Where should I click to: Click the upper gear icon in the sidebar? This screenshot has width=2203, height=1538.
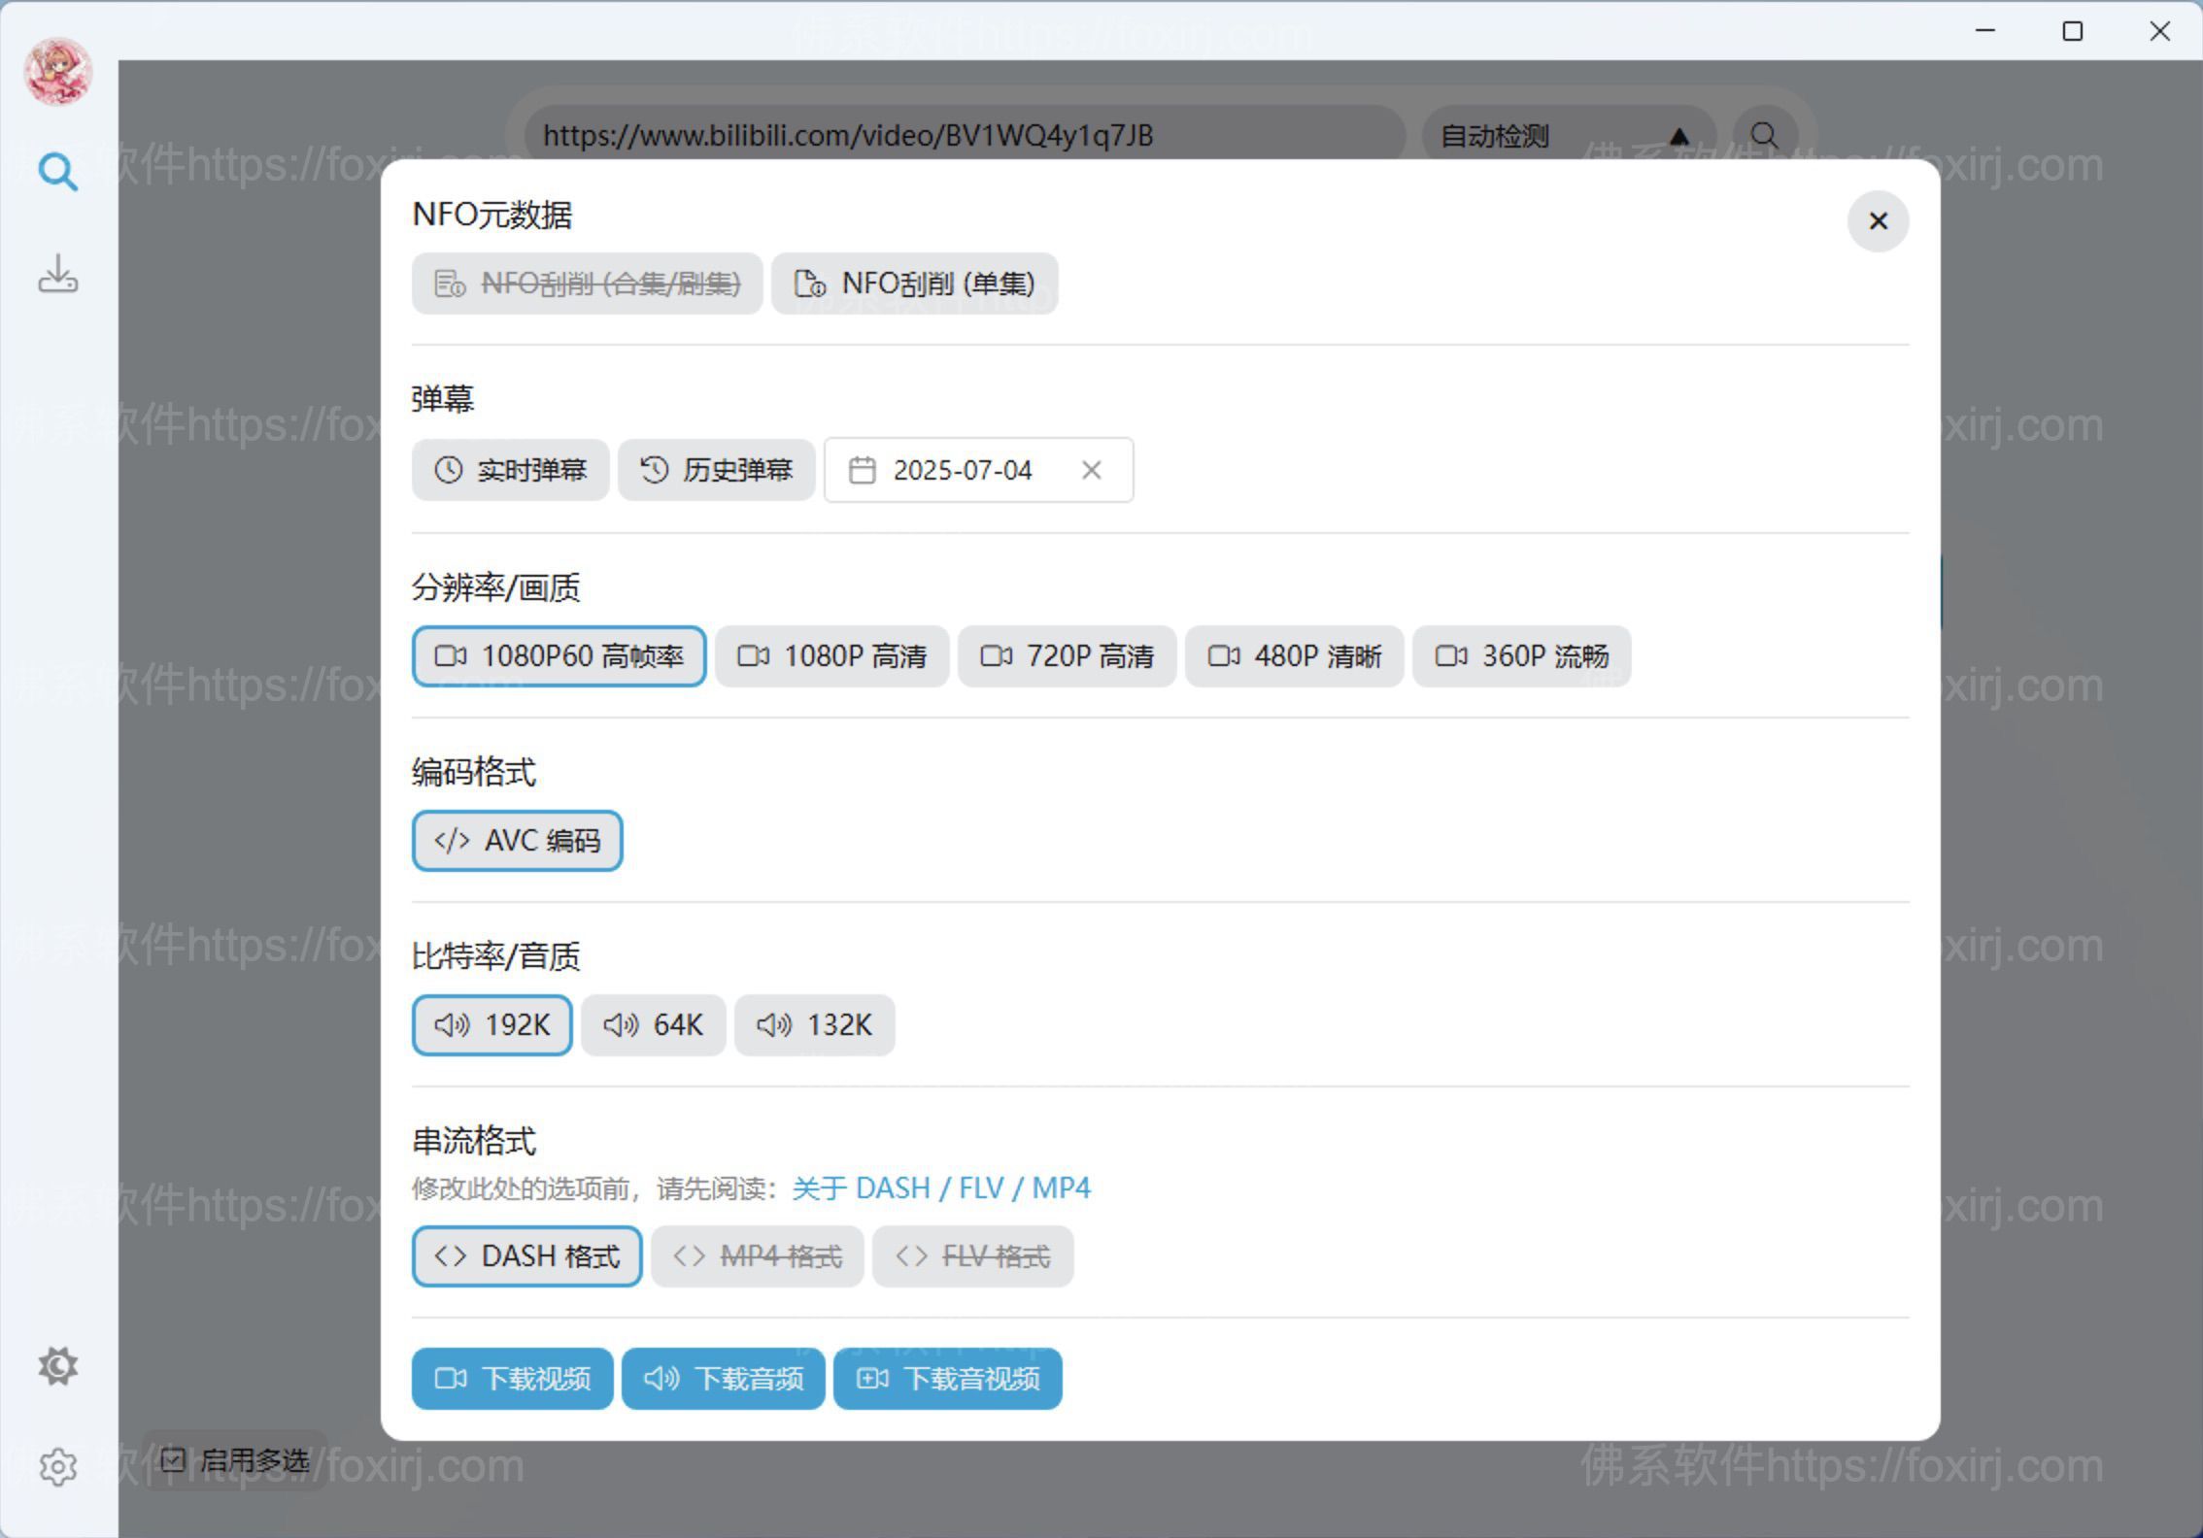pos(58,1367)
